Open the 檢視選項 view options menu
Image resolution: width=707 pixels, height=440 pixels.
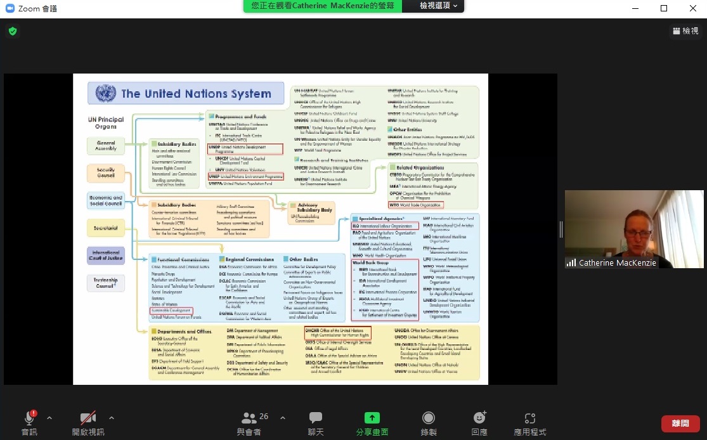(x=441, y=6)
